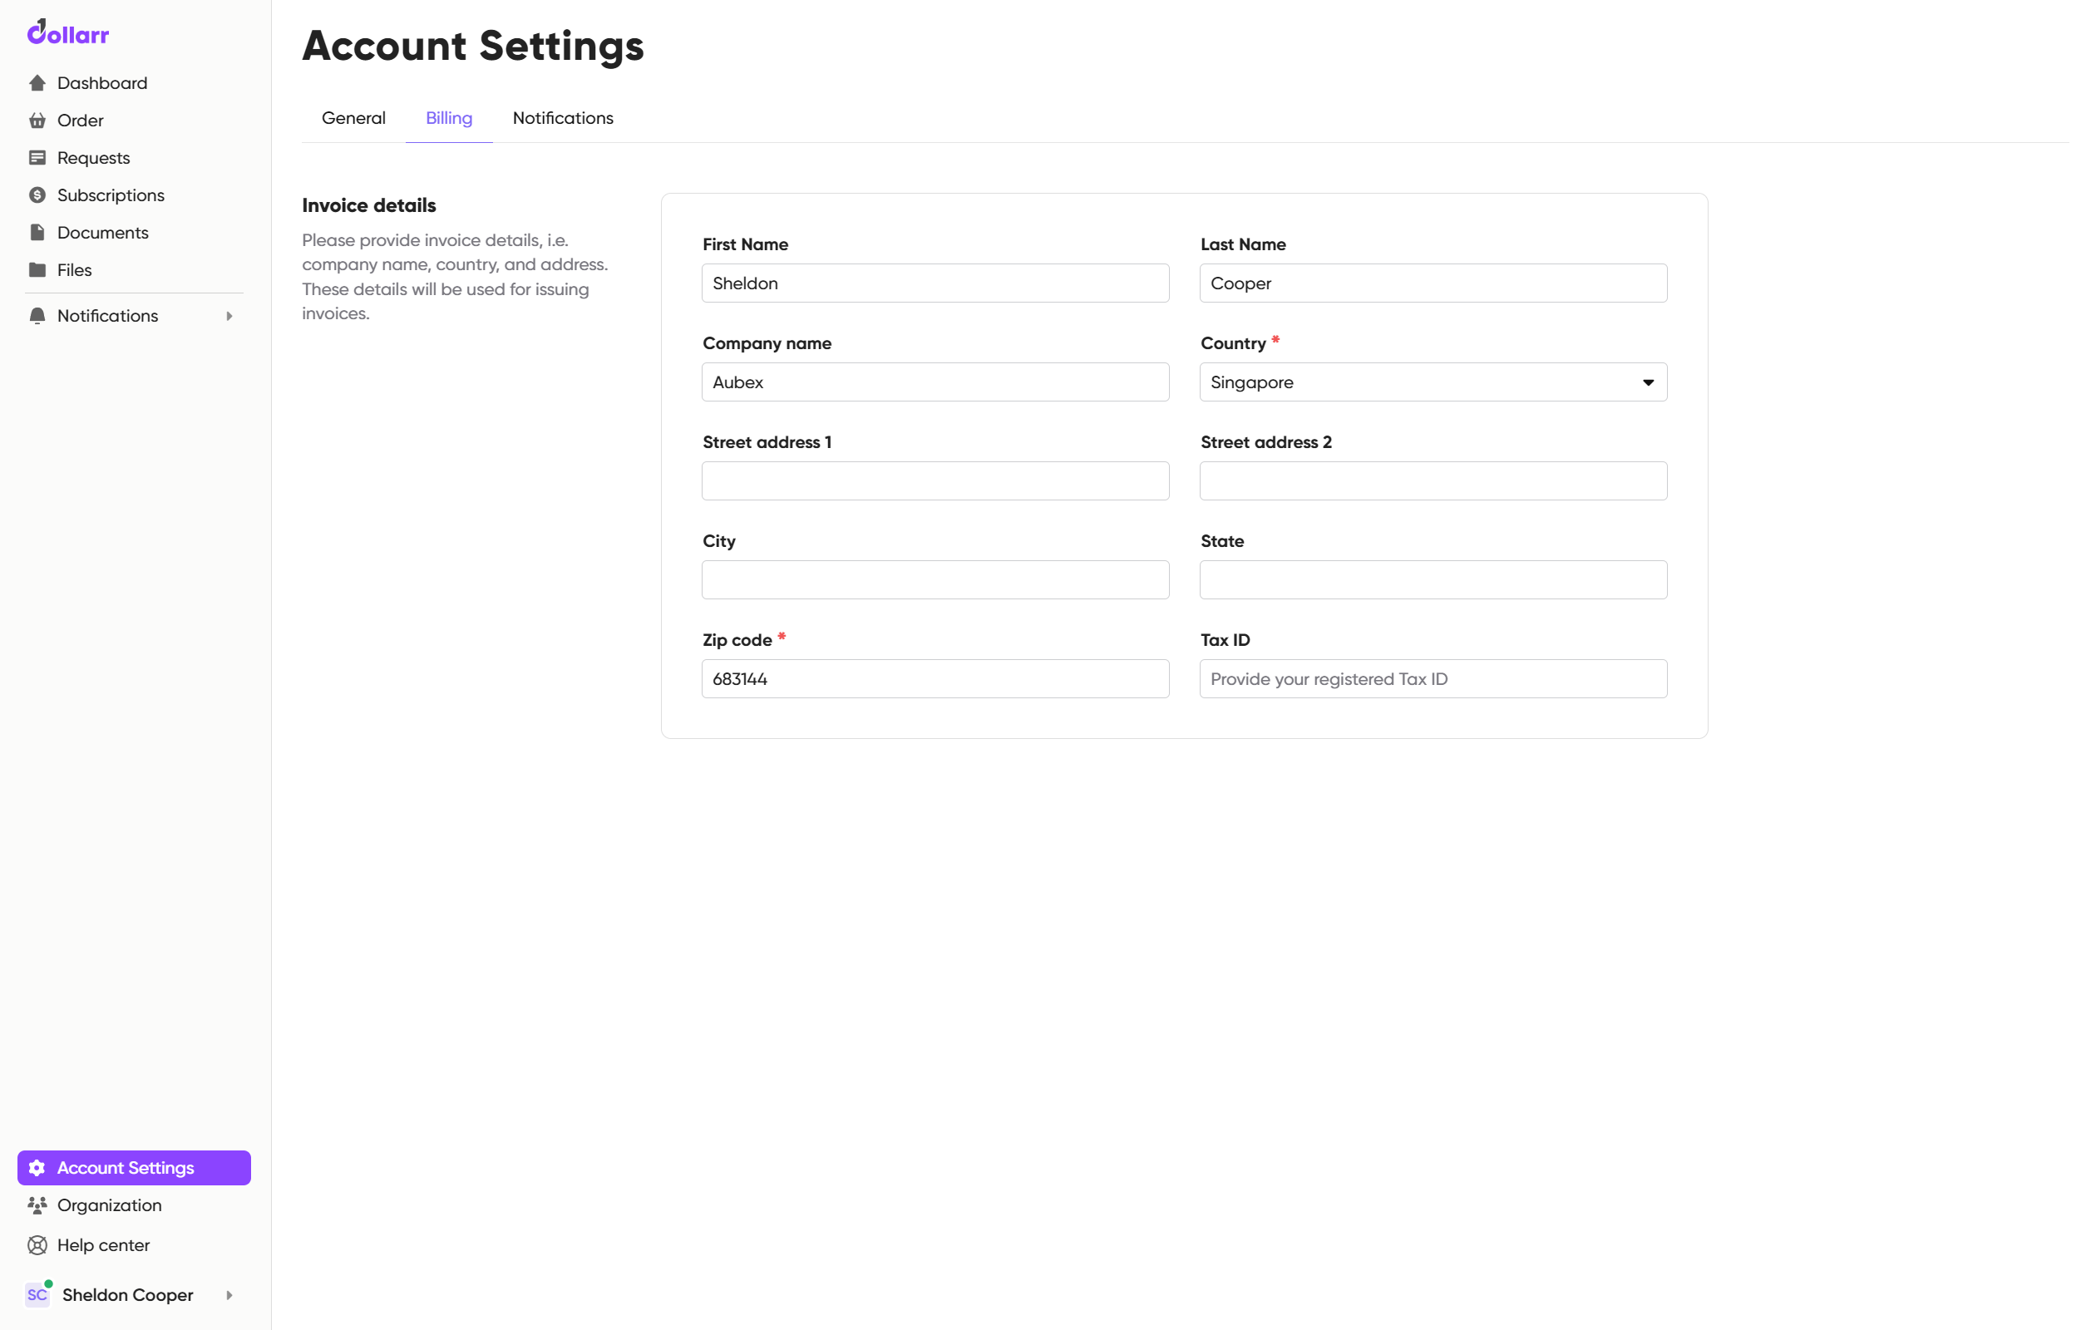
Task: Expand the sidebar Notifications submenu arrow
Action: pyautogui.click(x=229, y=316)
